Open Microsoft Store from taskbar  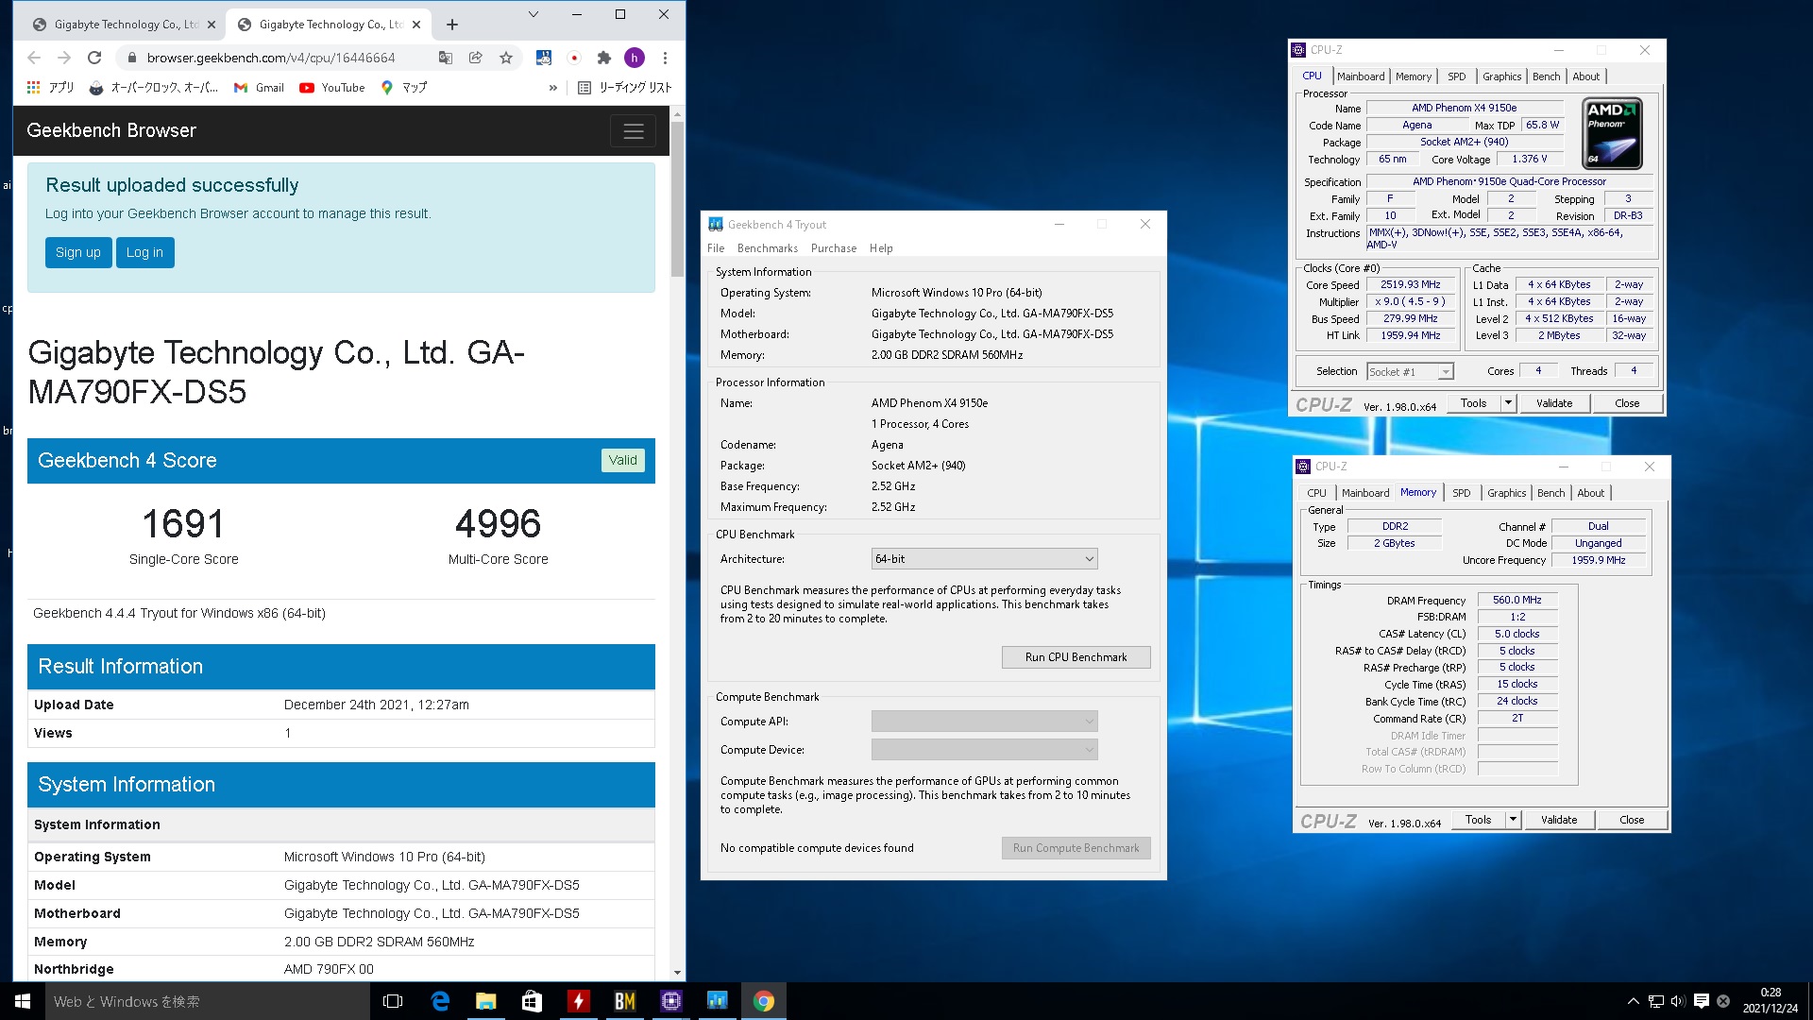pos(532,1001)
